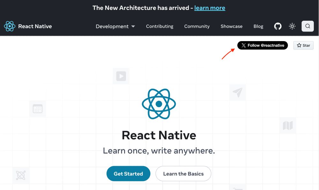Visit the Blog nav link
The height and width of the screenshot is (190, 319).
click(258, 26)
